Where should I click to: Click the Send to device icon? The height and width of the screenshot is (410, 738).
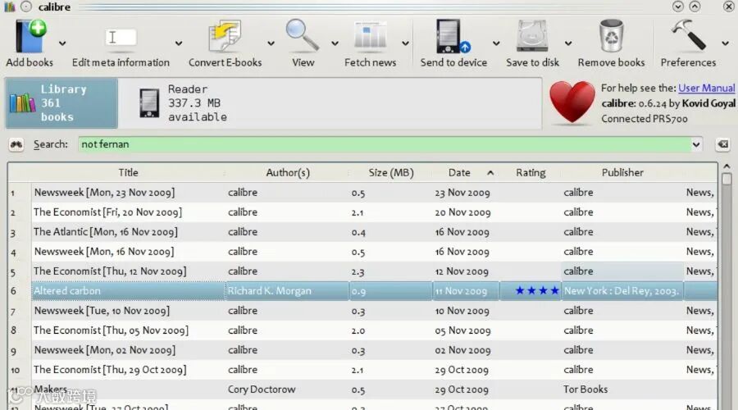point(453,36)
